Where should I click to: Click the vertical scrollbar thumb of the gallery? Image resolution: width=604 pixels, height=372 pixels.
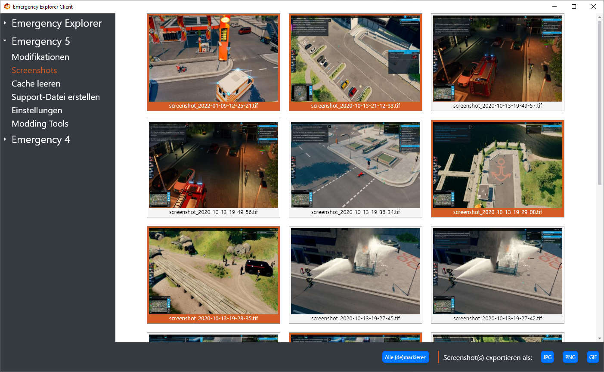tap(600, 102)
